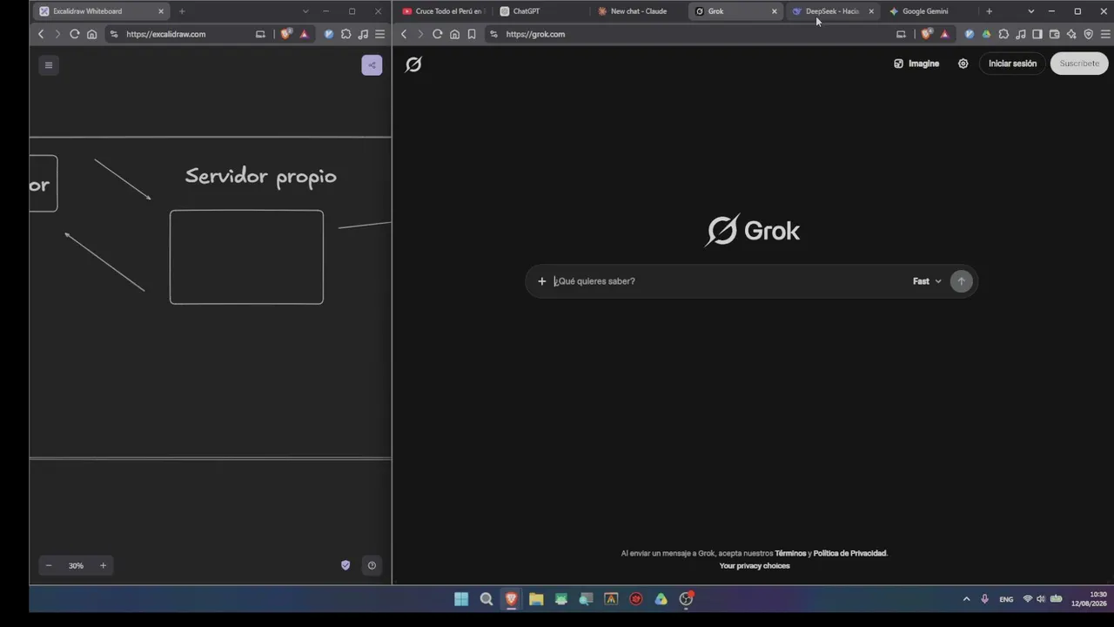Open new tab in Excalidraw window
Screen dimensions: 1114x627
tap(182, 11)
